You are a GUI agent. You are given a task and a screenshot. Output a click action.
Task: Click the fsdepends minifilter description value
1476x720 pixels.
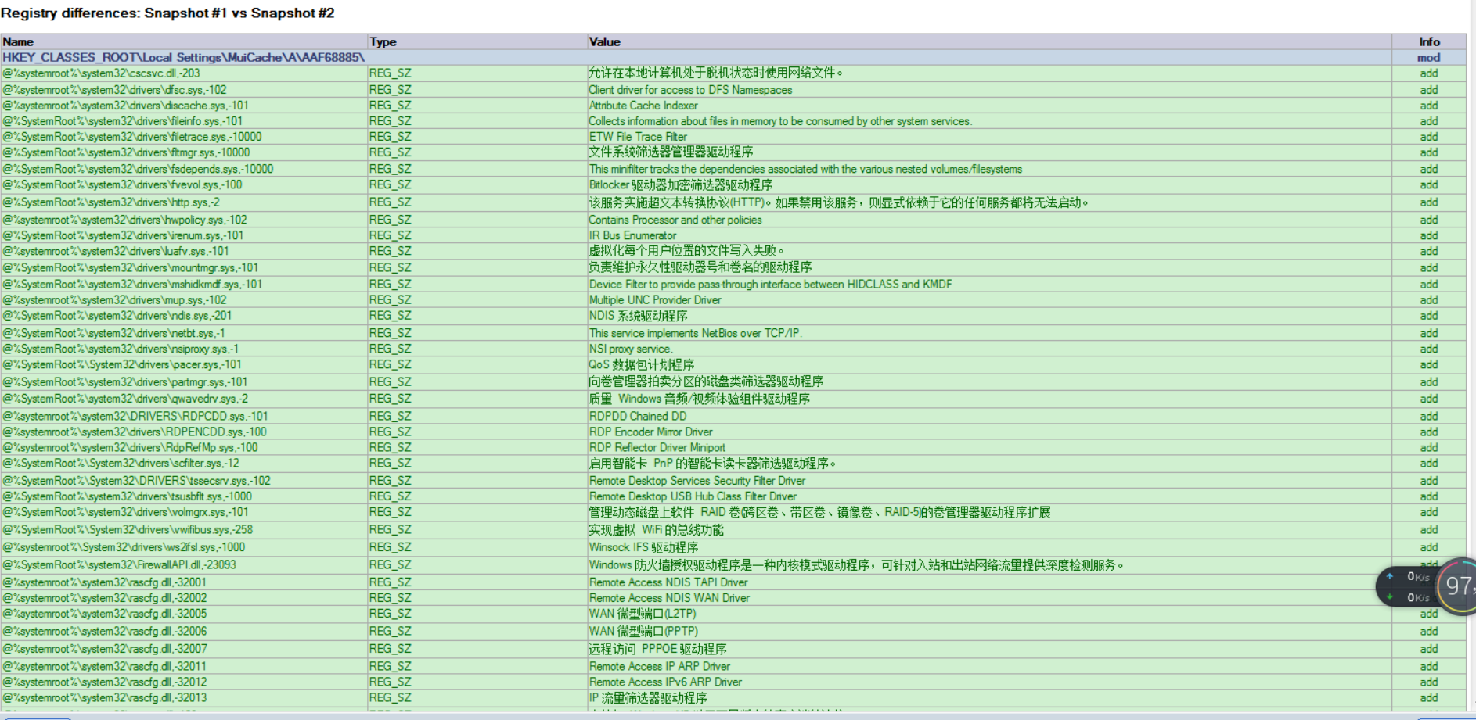coord(805,169)
